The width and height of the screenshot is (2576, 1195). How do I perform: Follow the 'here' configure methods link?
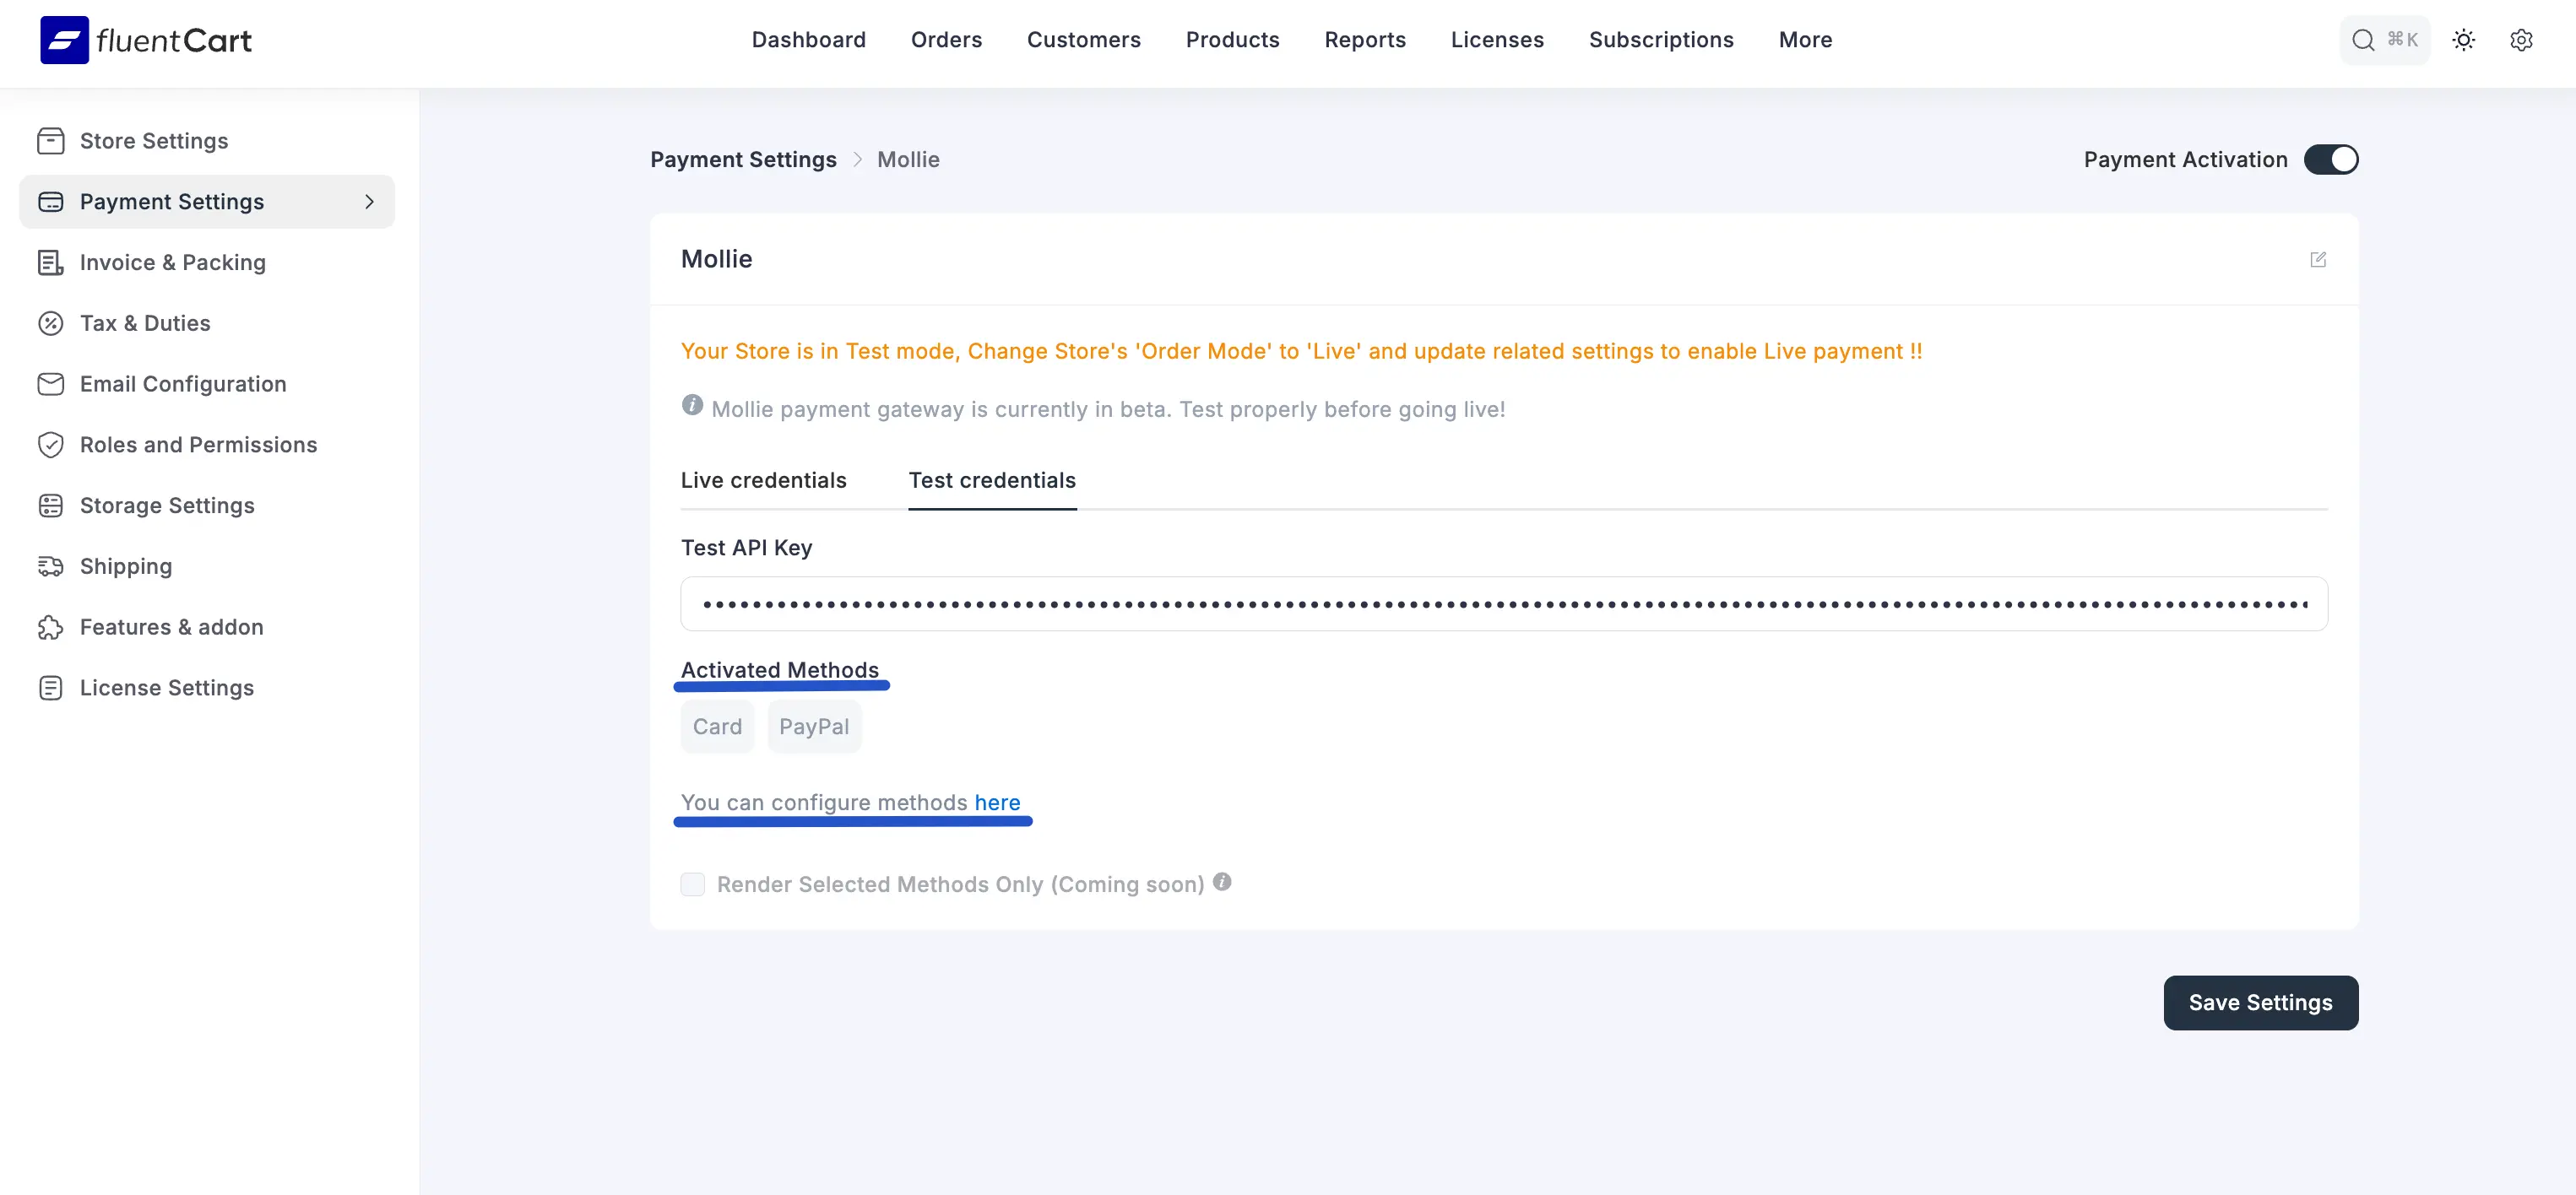pyautogui.click(x=997, y=803)
